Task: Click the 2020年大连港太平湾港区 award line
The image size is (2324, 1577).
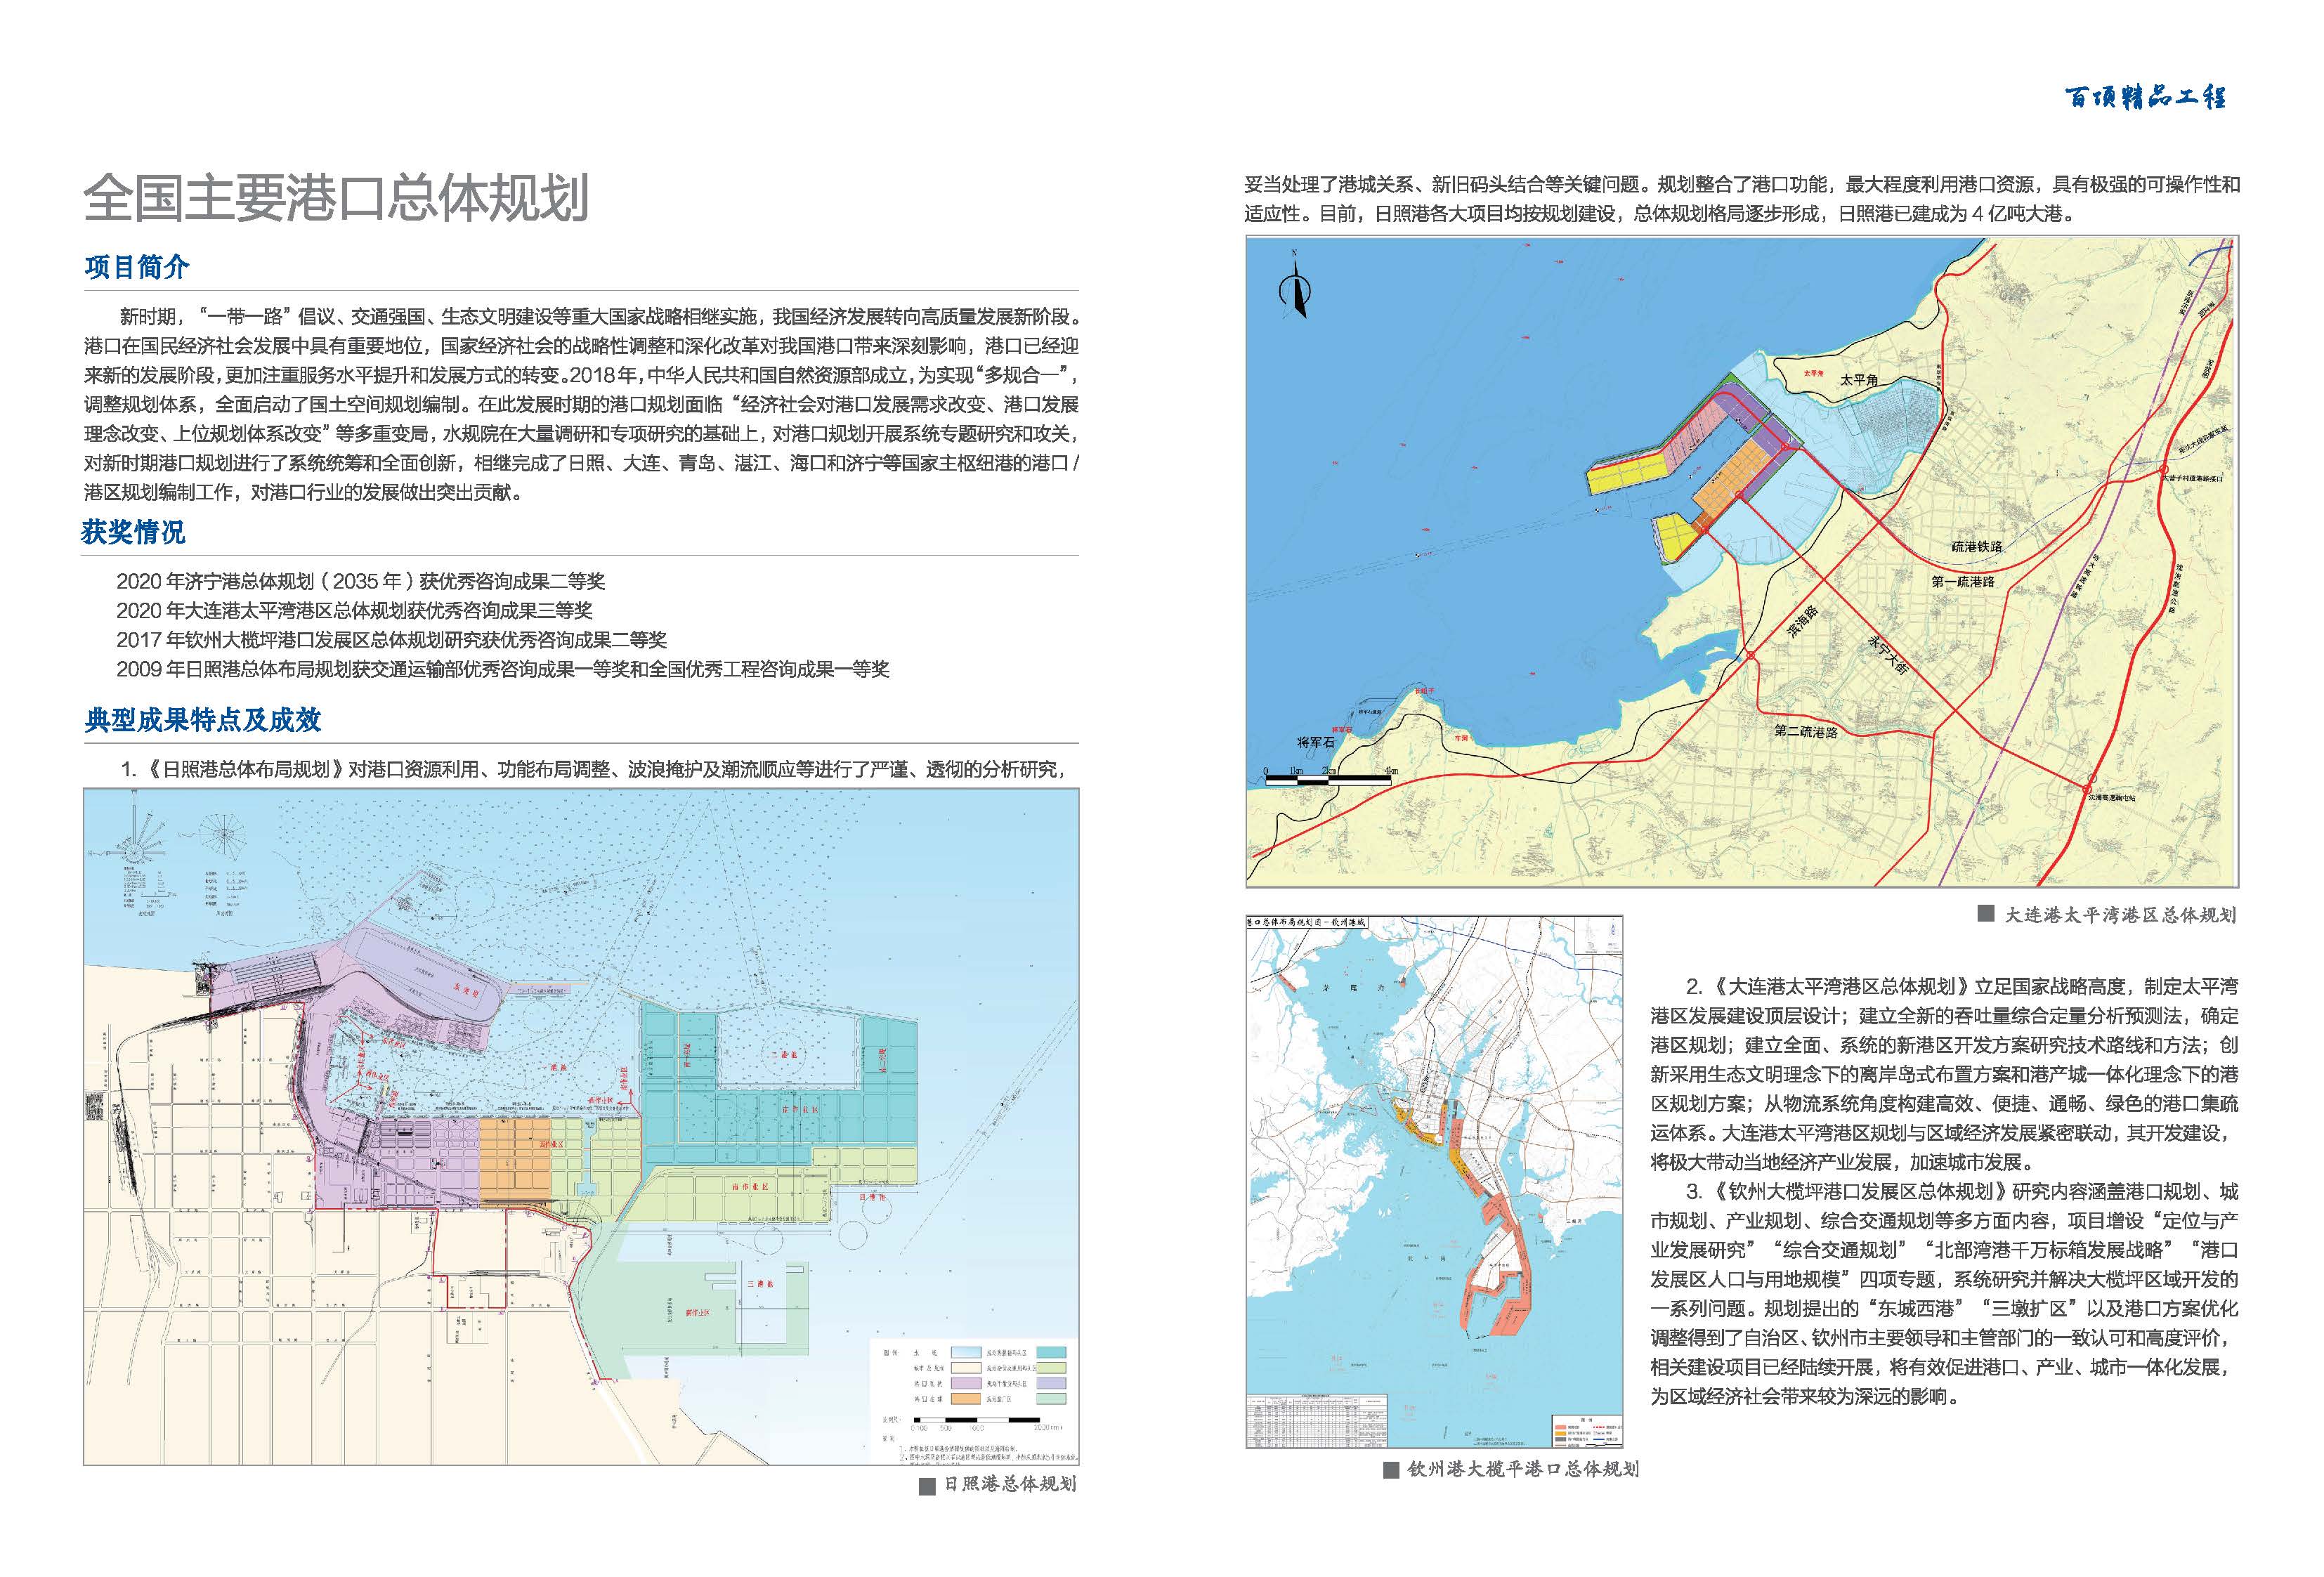Action: coord(354,610)
